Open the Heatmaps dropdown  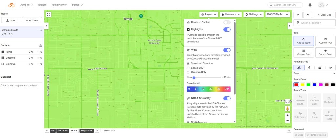pyautogui.click(x=231, y=14)
